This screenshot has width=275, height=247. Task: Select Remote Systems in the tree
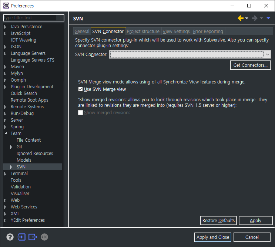pyautogui.click(x=27, y=107)
